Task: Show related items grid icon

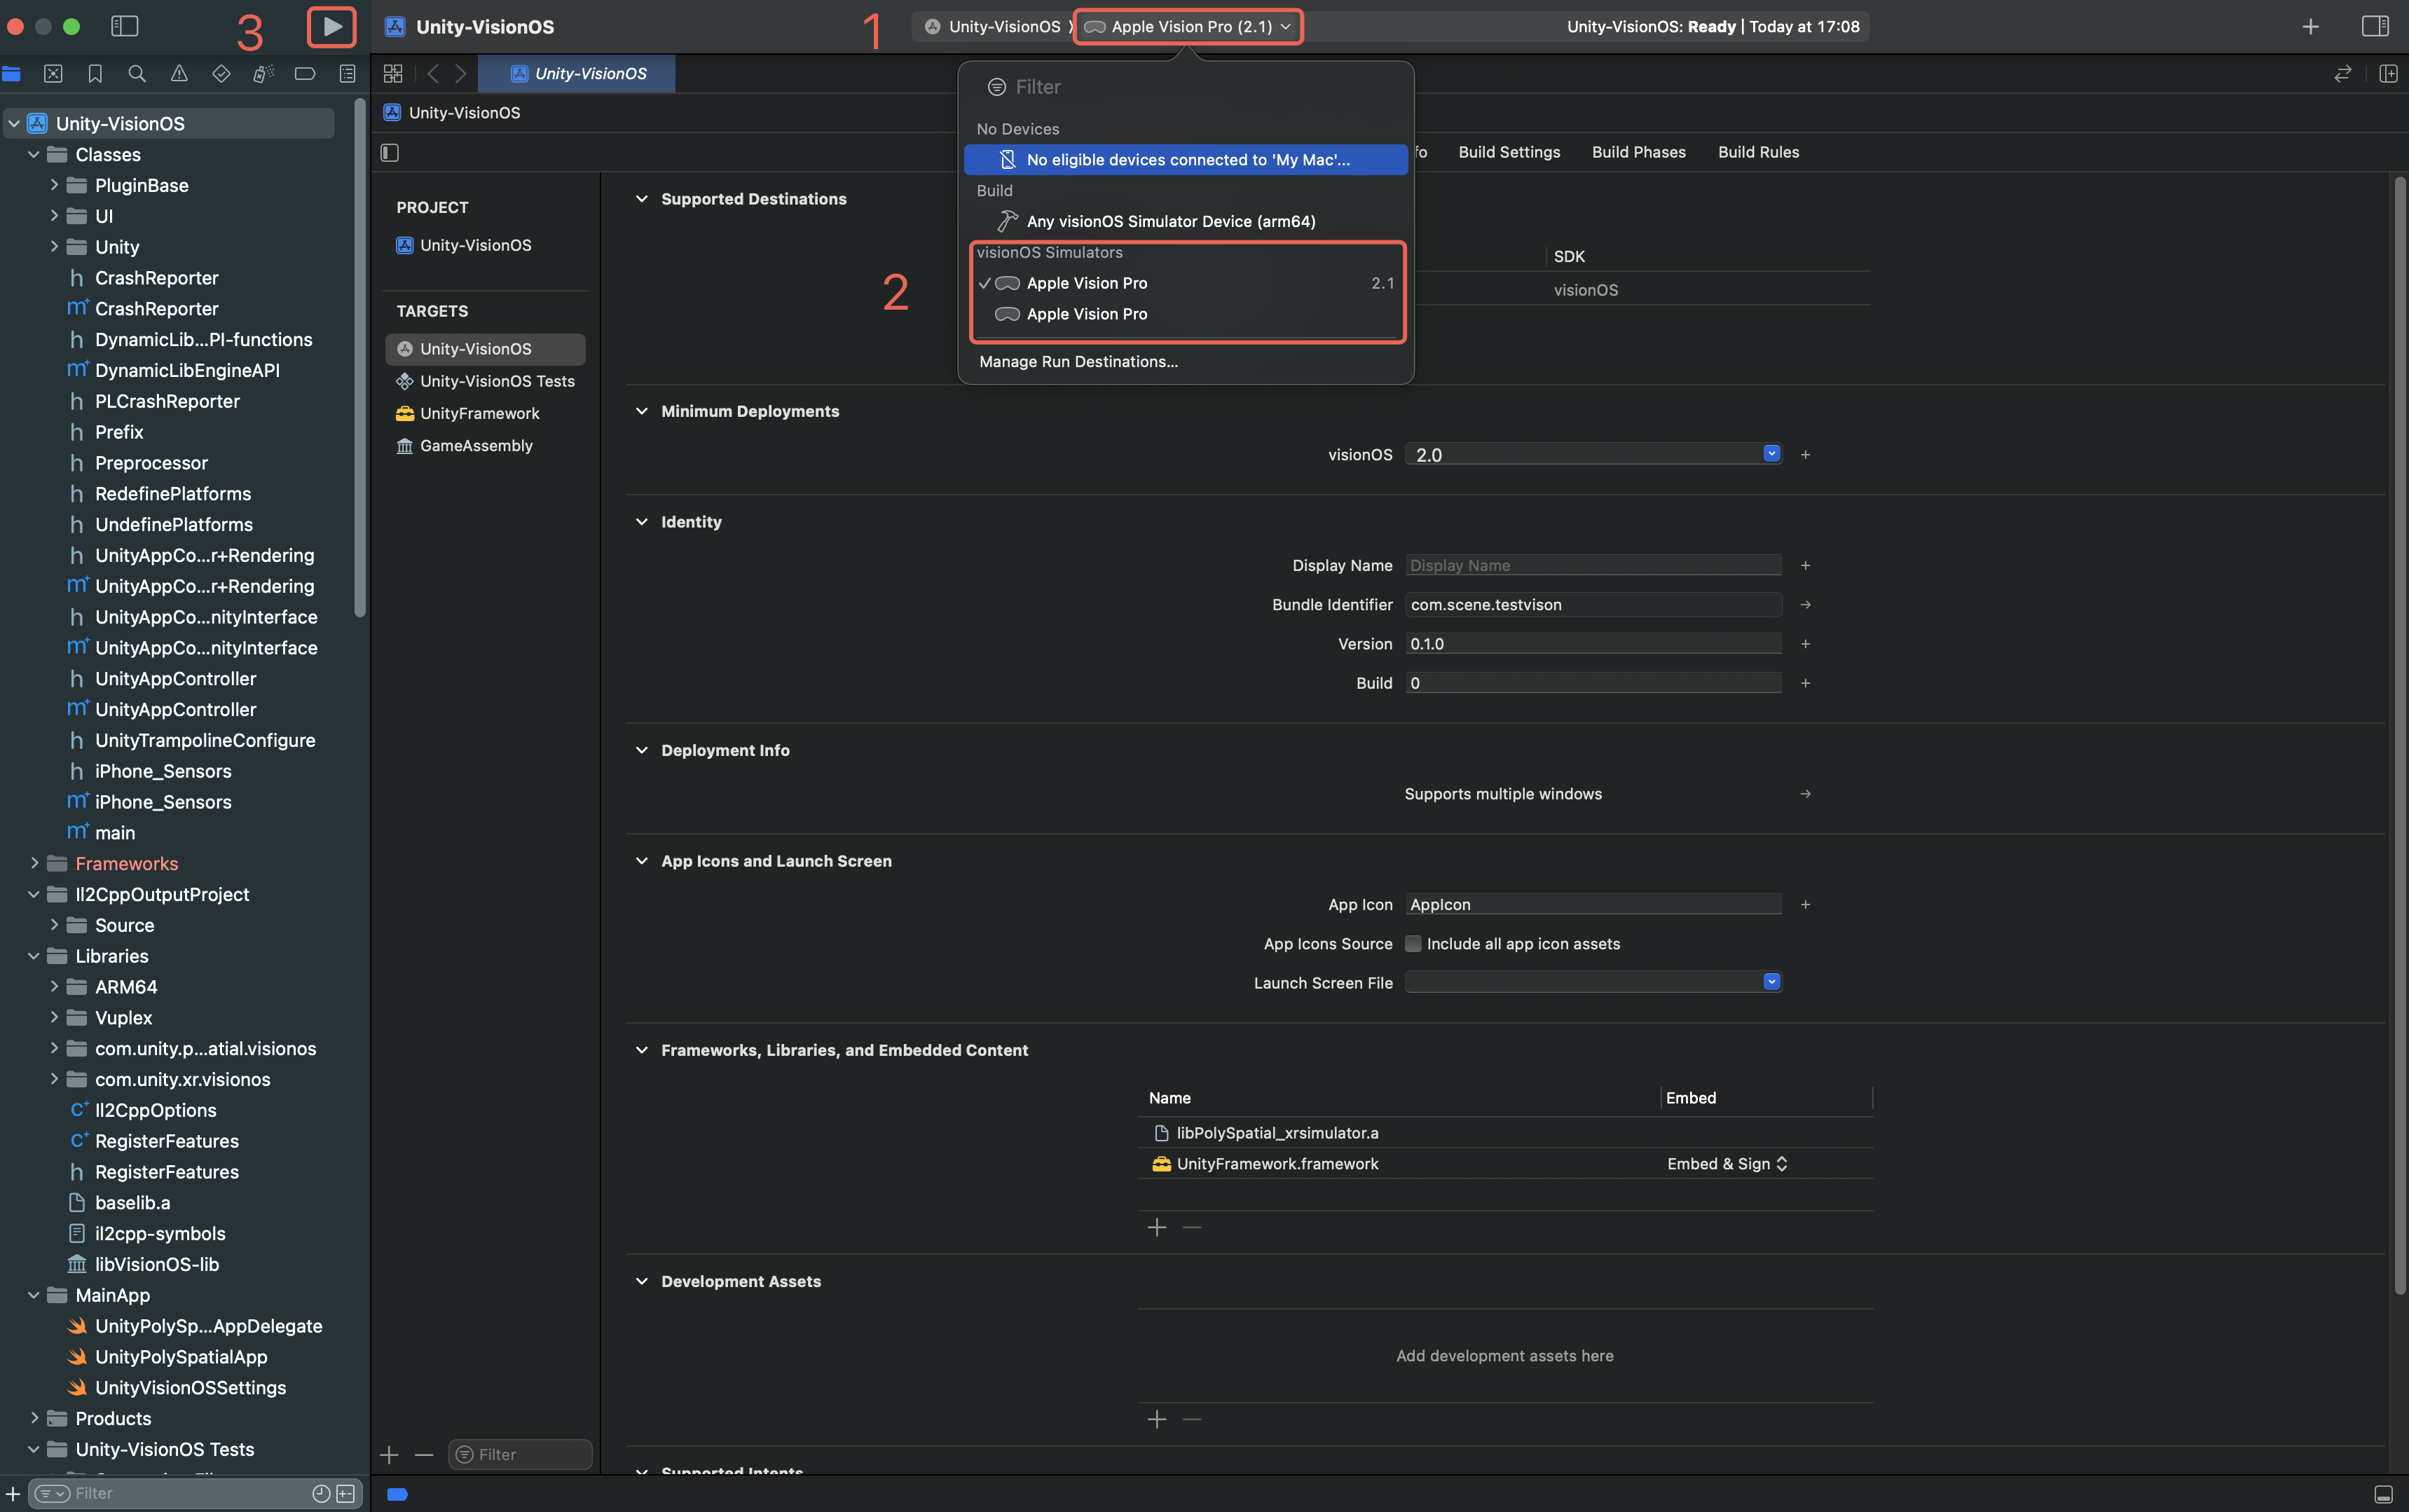Action: click(x=393, y=73)
